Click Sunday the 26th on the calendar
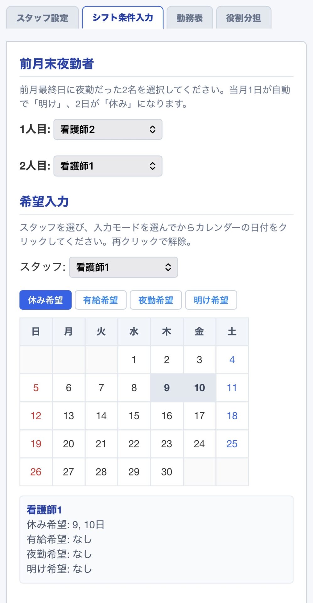 [x=36, y=472]
